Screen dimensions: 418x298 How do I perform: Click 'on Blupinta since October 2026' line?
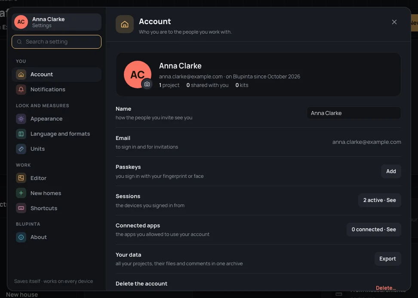click(x=263, y=77)
